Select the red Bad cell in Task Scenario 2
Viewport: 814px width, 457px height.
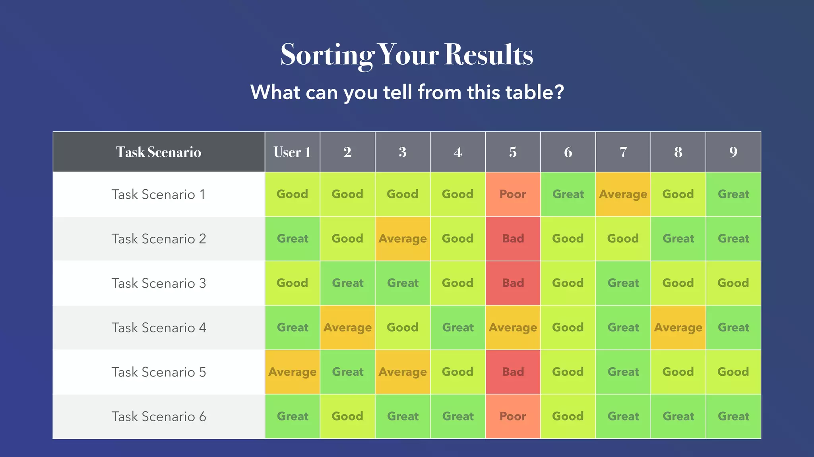coord(513,238)
